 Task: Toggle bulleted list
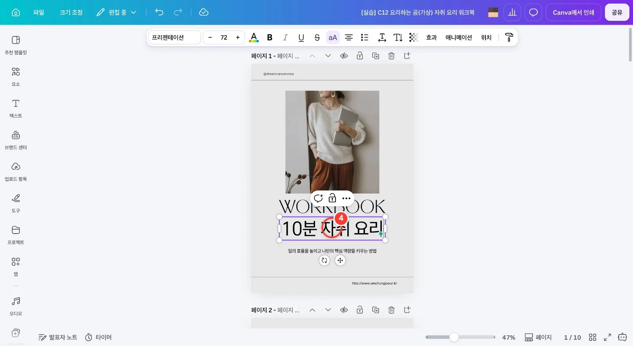click(x=364, y=37)
